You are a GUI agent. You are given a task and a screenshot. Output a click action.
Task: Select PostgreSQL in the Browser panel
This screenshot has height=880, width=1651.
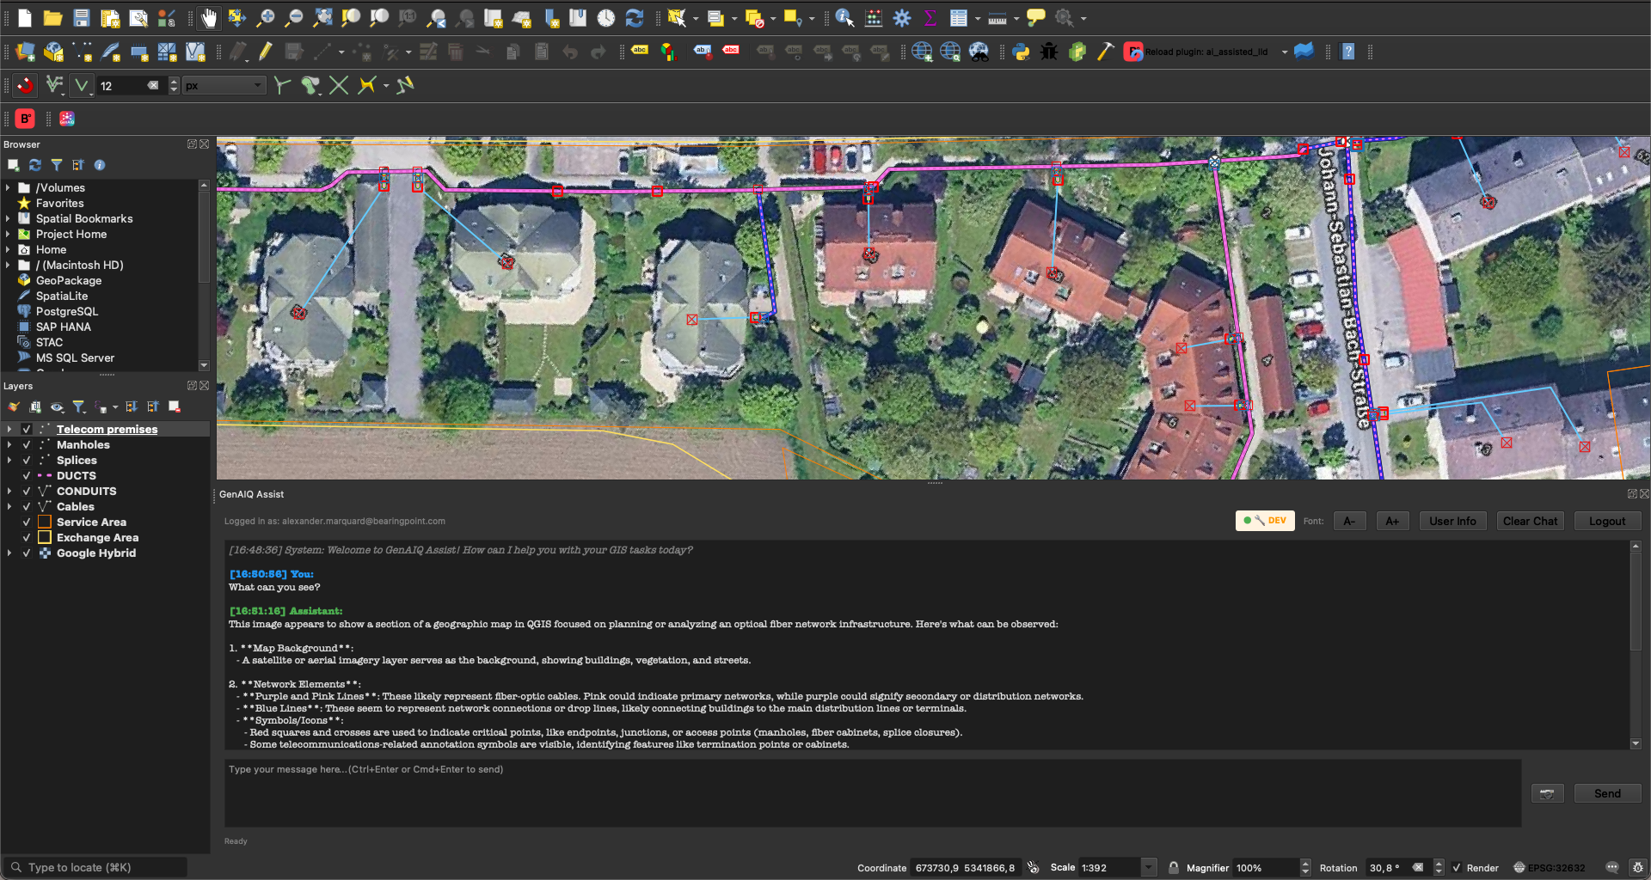(x=66, y=312)
